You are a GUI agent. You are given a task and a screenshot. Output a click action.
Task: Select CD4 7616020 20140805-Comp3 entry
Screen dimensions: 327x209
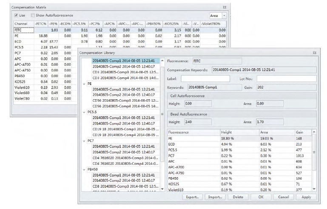(126, 158)
